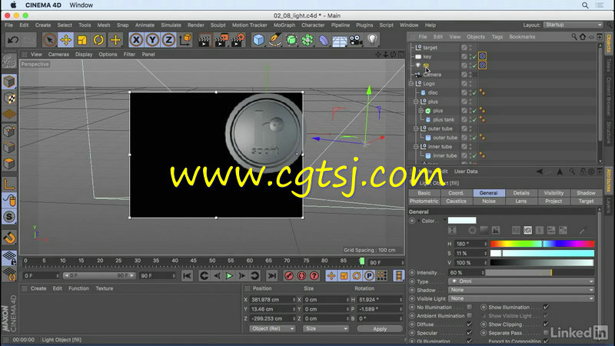Enable Snap magnet icon
Image resolution: width=615 pixels, height=346 pixels.
(9, 238)
